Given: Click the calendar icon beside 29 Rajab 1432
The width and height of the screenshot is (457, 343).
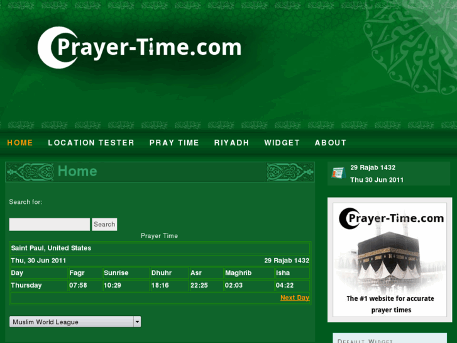Looking at the screenshot, I should (x=338, y=173).
